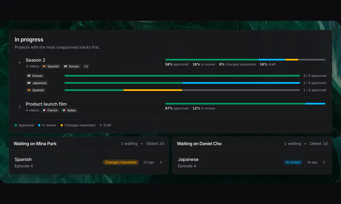Click the "12% in review" label
341x204 pixels.
pos(204,108)
